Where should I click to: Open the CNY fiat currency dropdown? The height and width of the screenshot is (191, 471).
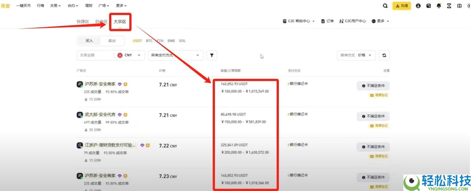130,55
